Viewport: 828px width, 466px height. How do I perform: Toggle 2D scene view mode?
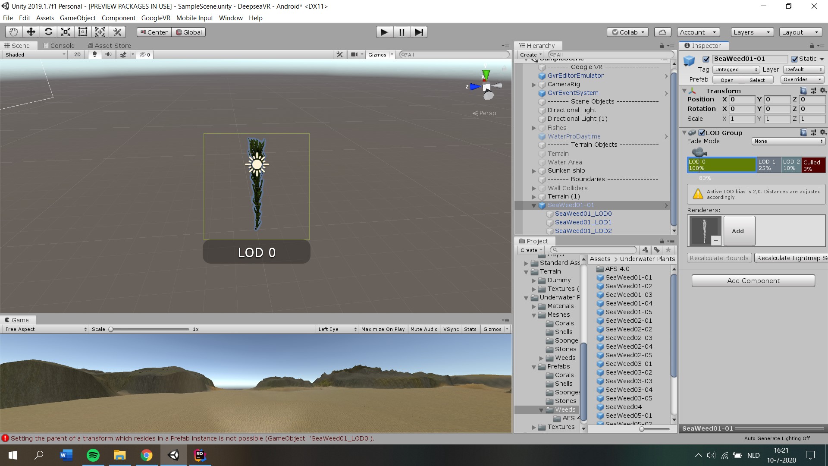77,54
